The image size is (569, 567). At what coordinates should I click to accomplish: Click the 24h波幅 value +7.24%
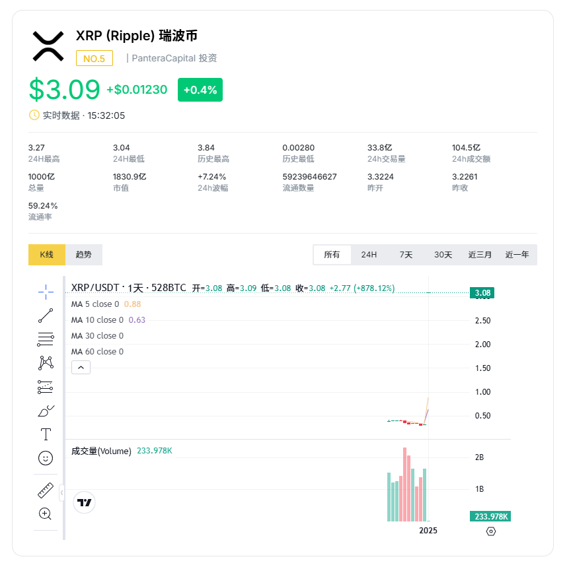tap(212, 177)
